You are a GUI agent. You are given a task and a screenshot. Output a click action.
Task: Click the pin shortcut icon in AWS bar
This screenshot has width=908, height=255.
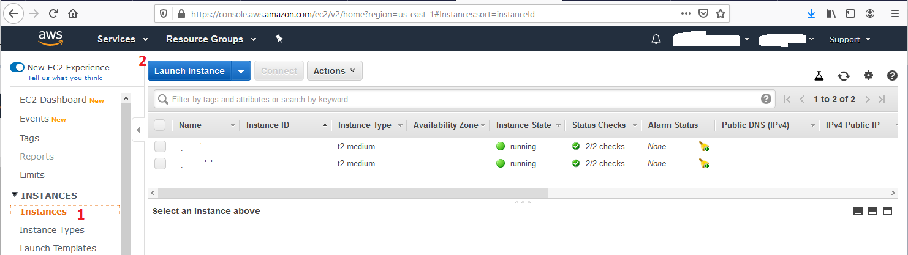coord(279,39)
